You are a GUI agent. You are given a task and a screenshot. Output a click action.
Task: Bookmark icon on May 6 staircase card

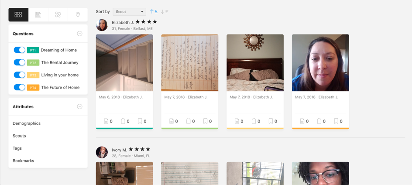[x=140, y=121]
